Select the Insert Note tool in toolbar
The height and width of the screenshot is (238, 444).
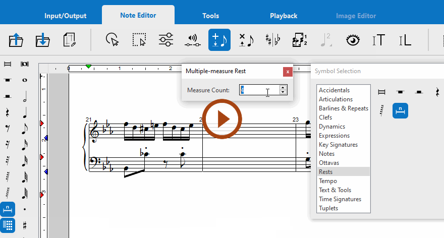(x=219, y=40)
